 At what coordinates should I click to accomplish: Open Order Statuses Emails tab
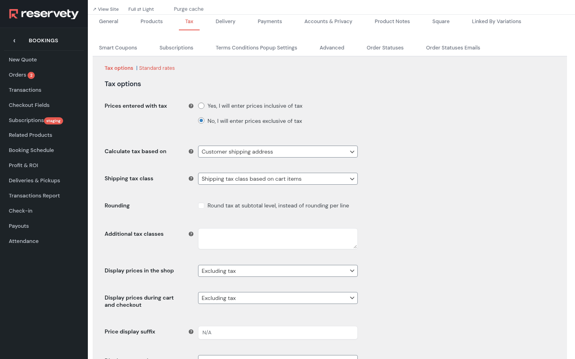tap(453, 48)
